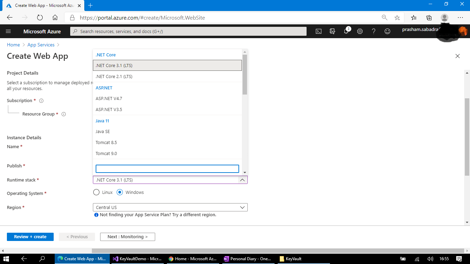Click the taskbar network icon
The height and width of the screenshot is (264, 470).
[417, 259]
